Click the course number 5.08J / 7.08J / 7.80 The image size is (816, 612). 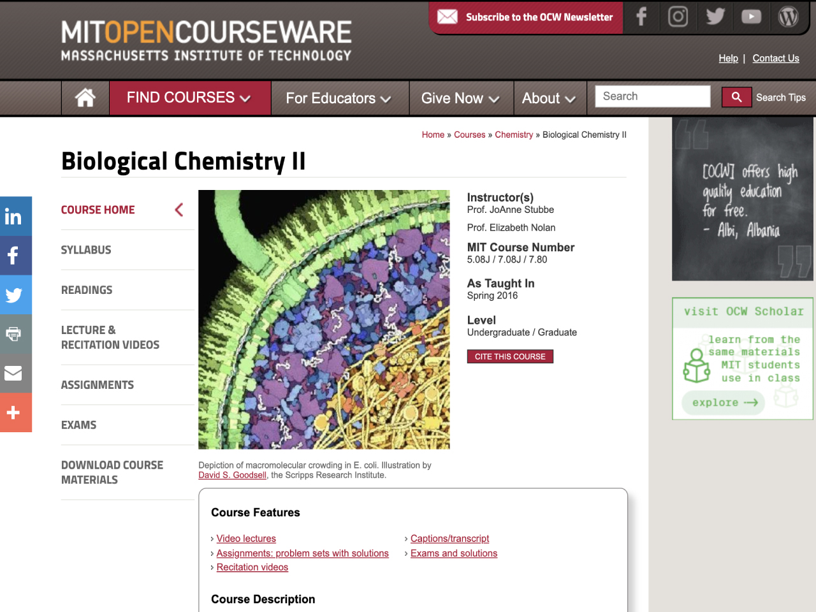(x=507, y=259)
